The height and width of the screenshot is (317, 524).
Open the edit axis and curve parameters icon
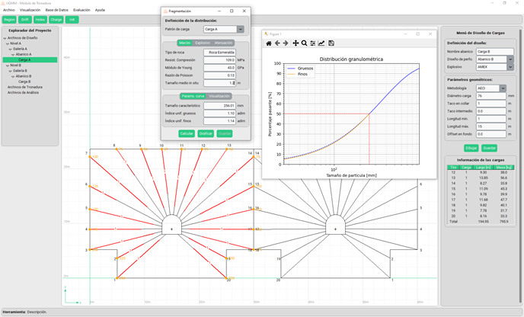coord(321,43)
